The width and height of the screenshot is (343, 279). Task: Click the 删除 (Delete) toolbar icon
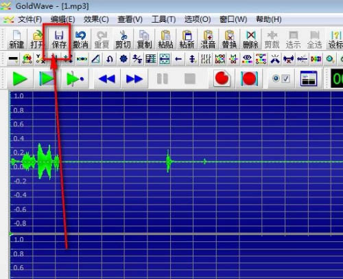[250, 39]
